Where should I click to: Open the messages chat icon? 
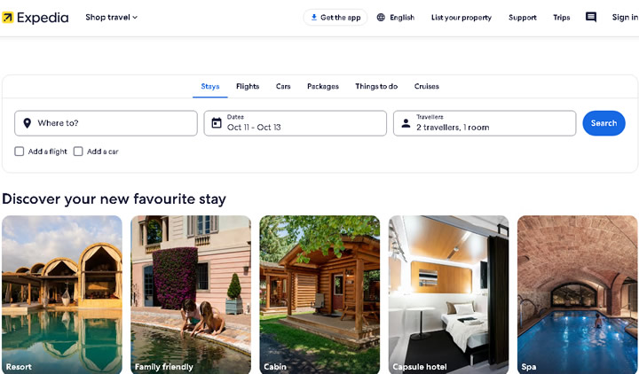pyautogui.click(x=591, y=17)
